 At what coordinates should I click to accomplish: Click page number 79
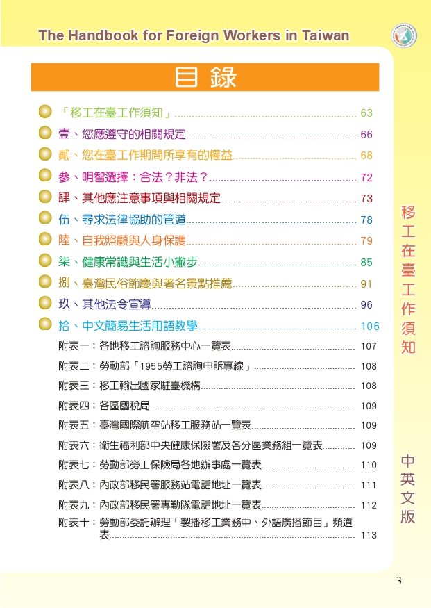click(366, 241)
